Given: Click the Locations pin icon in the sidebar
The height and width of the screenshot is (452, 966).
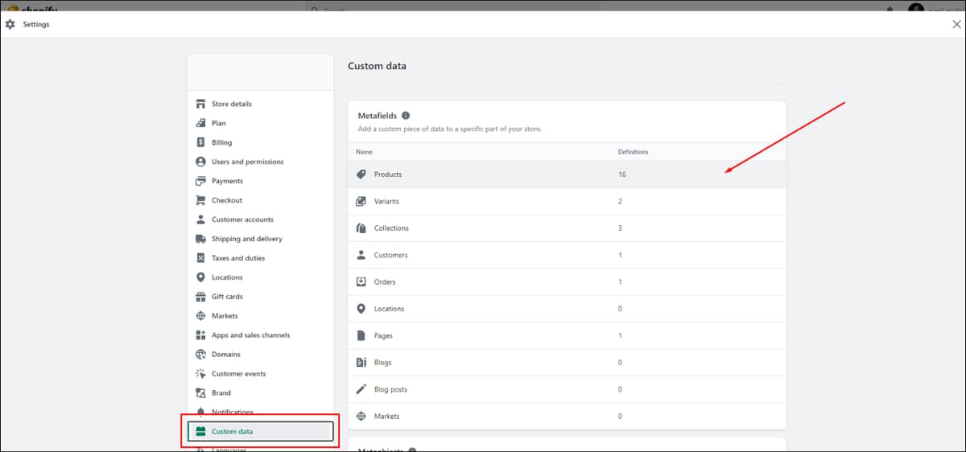Looking at the screenshot, I should coord(201,277).
